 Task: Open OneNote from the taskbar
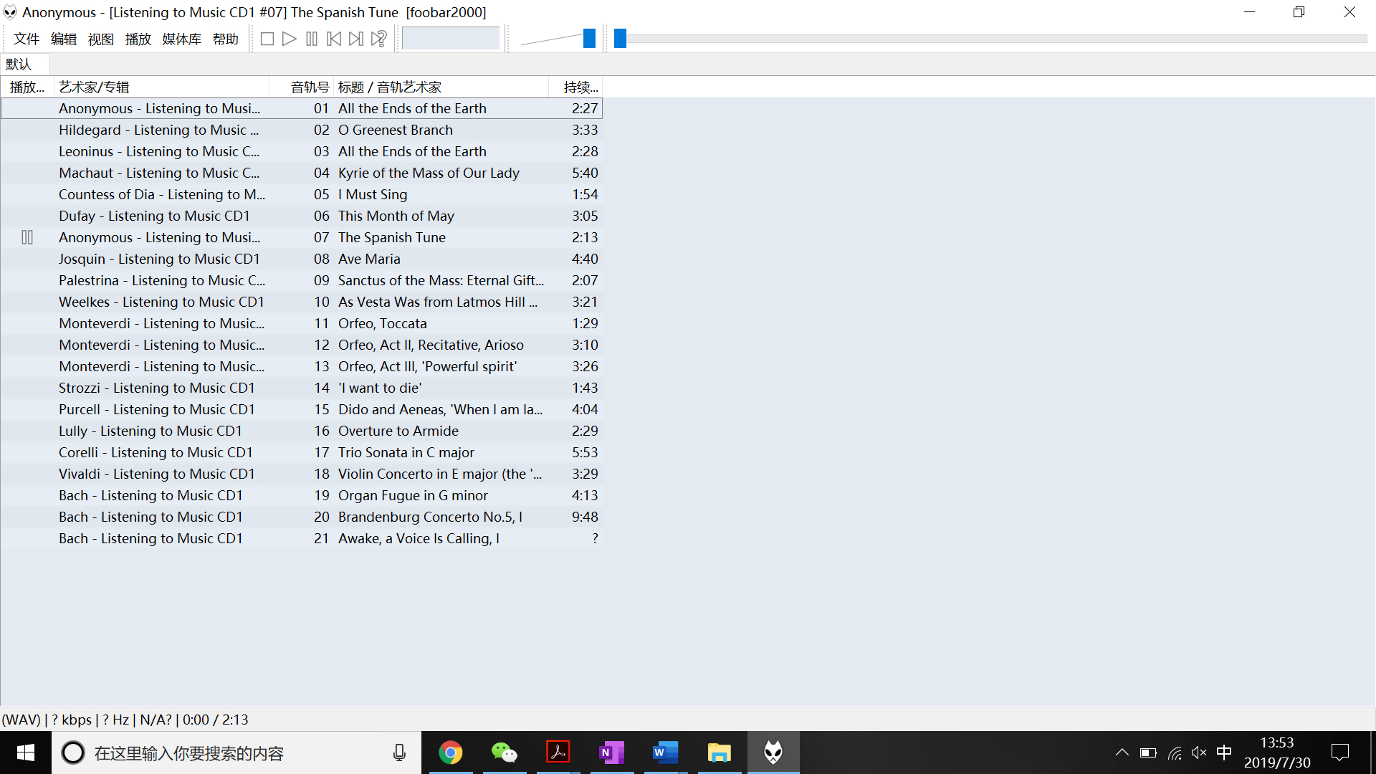pyautogui.click(x=611, y=752)
